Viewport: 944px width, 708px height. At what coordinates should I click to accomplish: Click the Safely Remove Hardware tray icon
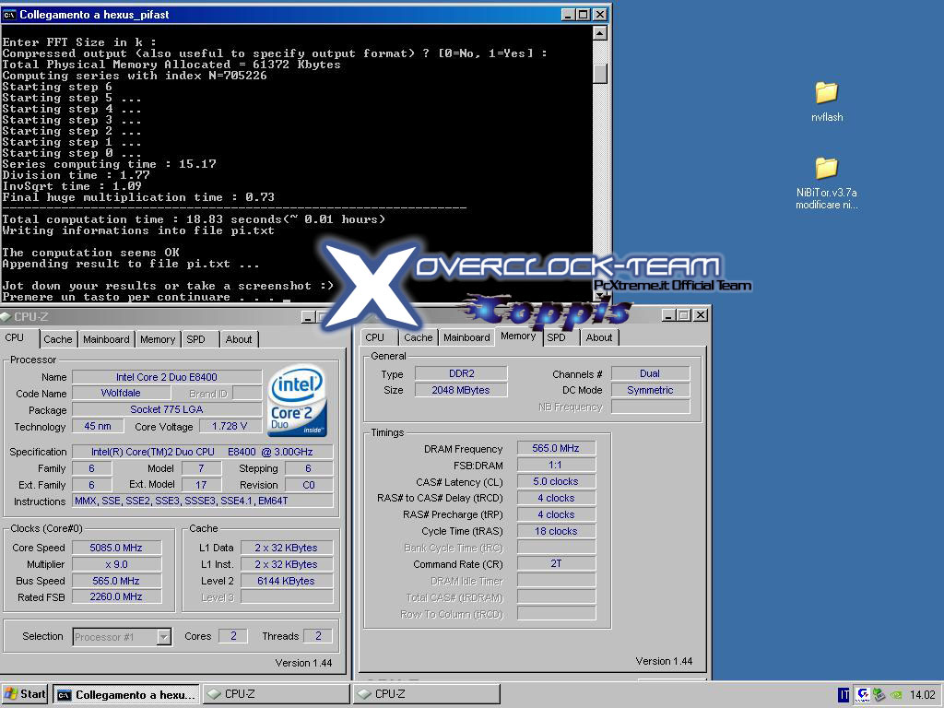[x=879, y=695]
